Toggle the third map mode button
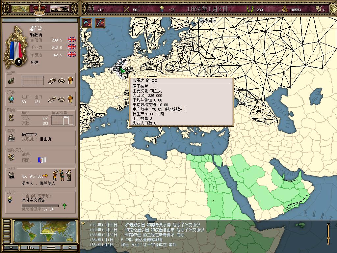 (7, 232)
